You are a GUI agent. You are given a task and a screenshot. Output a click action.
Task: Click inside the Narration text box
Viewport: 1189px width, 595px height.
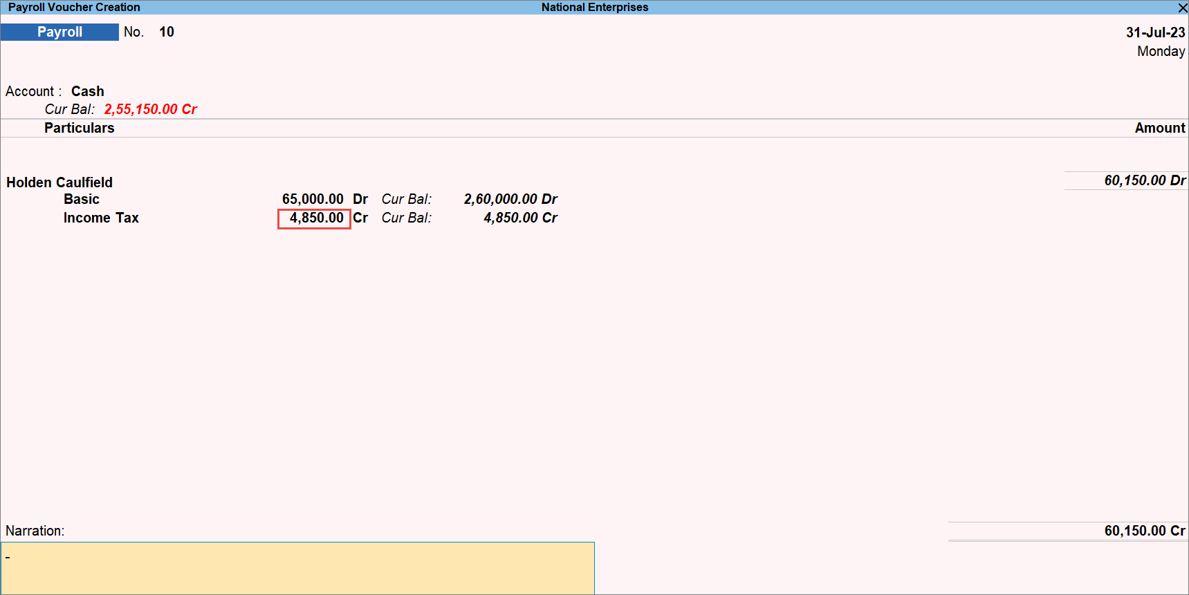[297, 568]
